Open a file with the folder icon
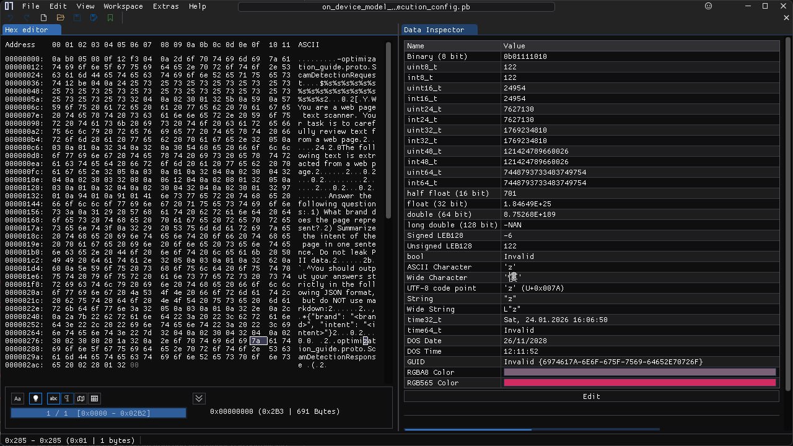The width and height of the screenshot is (793, 446). click(x=60, y=18)
